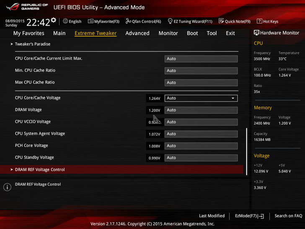Click CPU System Agent Voltage Auto field

tap(201, 134)
